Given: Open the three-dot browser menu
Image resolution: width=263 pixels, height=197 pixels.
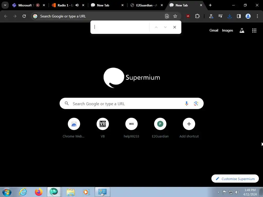Looking at the screenshot, I should (x=257, y=16).
